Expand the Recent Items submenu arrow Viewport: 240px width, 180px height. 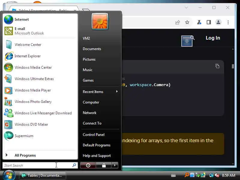(x=117, y=91)
